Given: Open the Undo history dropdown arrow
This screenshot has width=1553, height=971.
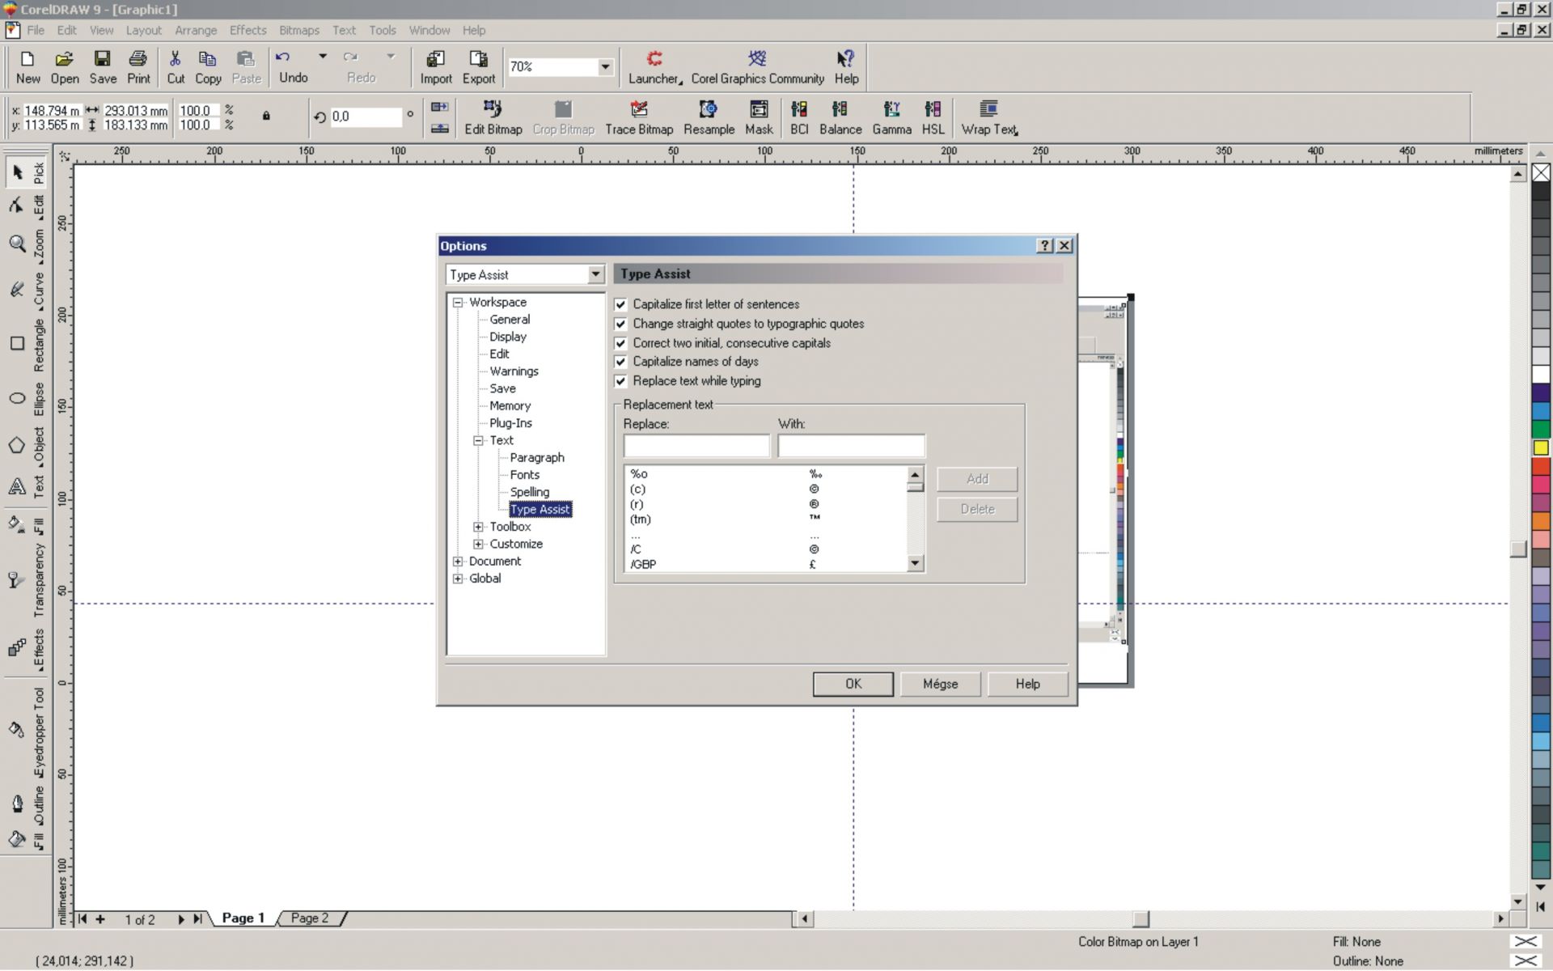Looking at the screenshot, I should [x=323, y=57].
